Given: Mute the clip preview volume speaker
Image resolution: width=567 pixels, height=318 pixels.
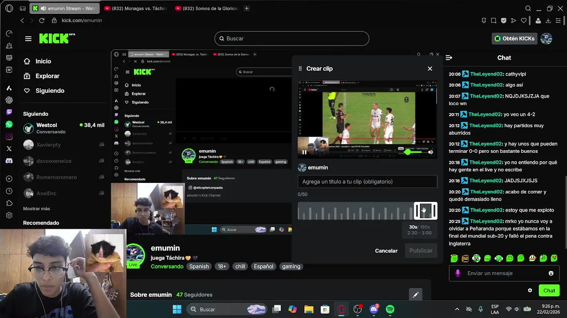Looking at the screenshot, I should click(x=430, y=152).
